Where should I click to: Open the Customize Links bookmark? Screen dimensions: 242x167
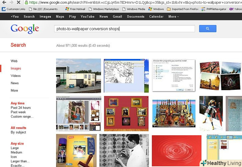13,9
